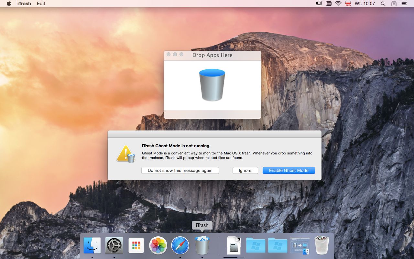The height and width of the screenshot is (259, 414).
Task: Open Finder from the Dock
Action: pyautogui.click(x=92, y=245)
